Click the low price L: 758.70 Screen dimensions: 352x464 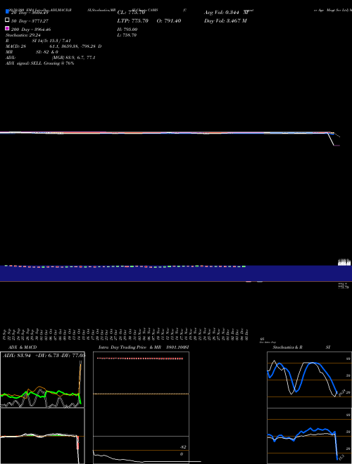tap(127, 35)
